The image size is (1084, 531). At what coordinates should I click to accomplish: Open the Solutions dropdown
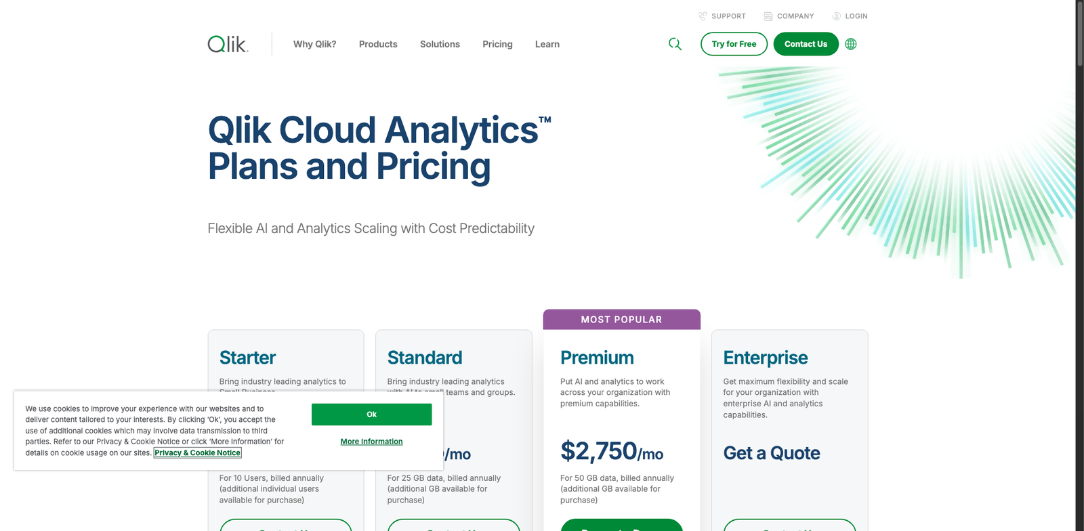click(x=440, y=43)
